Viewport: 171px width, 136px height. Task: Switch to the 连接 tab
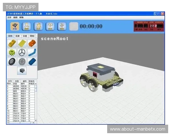click(x=18, y=36)
